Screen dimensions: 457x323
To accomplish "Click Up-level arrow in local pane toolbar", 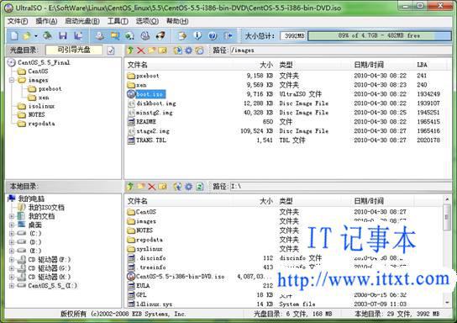I will pos(130,186).
